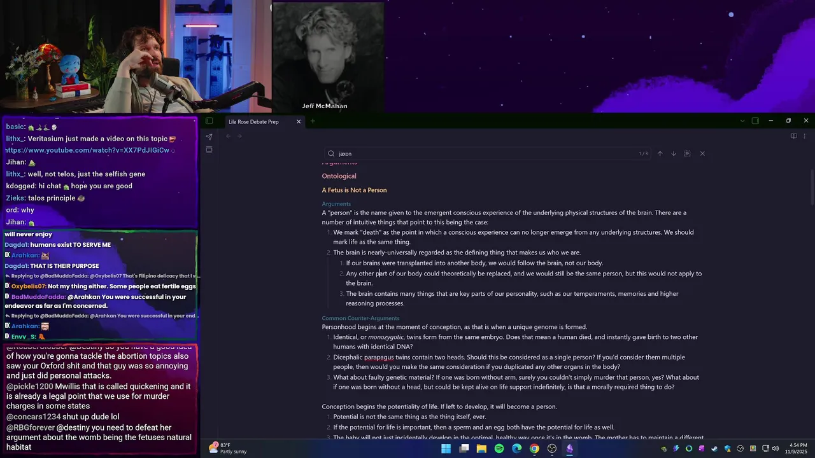Click the username @RBGforever in chat
This screenshot has width=815, height=458.
coord(31,428)
